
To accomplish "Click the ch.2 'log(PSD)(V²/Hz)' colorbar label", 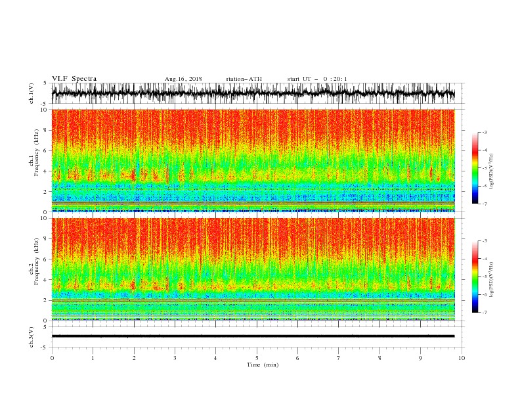I will pos(491,279).
